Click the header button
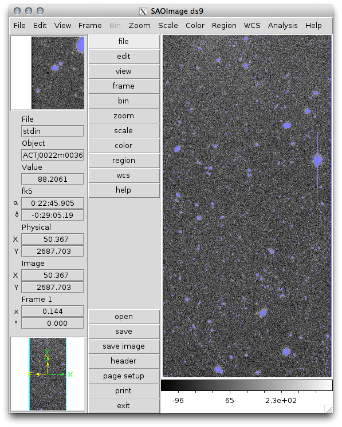This screenshot has width=342, height=427. [x=124, y=361]
